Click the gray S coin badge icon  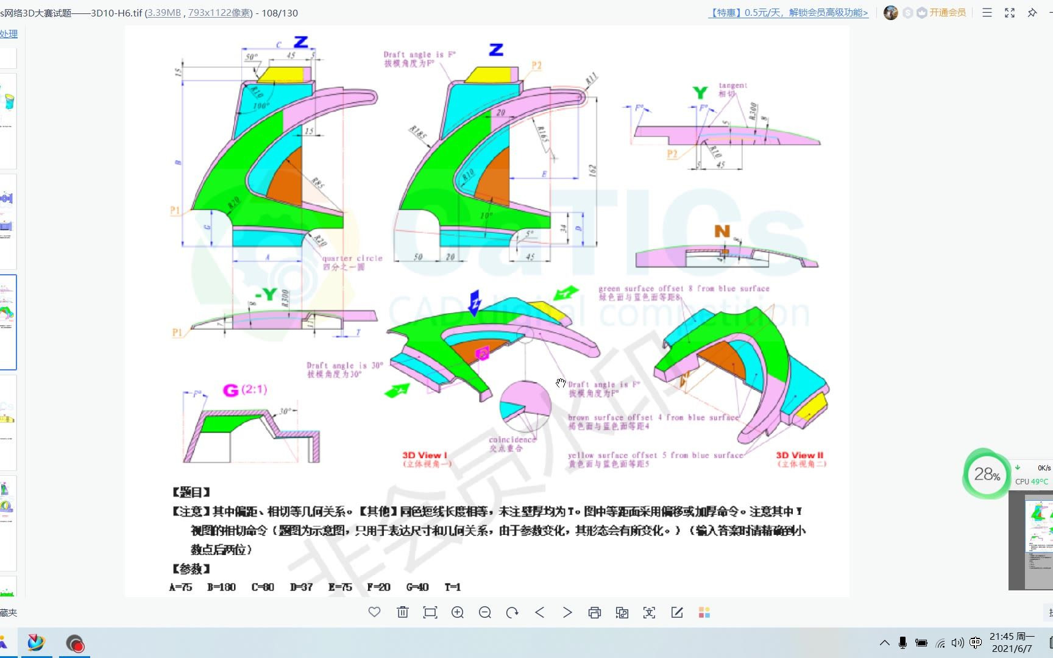tap(907, 12)
